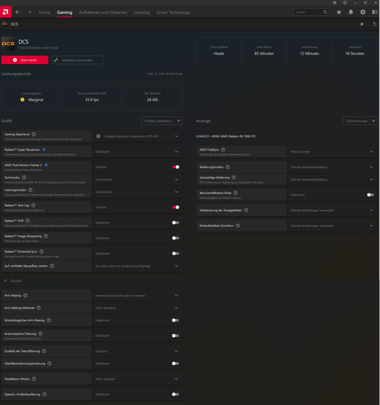This screenshot has height=405, width=380.
Task: Show help for Tessellation-Modus
Action: pyautogui.click(x=34, y=379)
